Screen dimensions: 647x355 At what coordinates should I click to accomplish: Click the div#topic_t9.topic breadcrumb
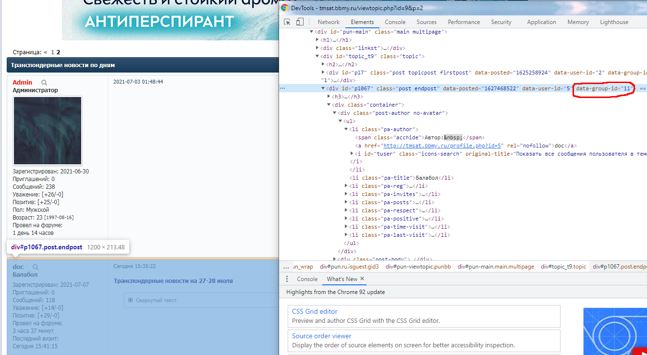click(x=563, y=267)
